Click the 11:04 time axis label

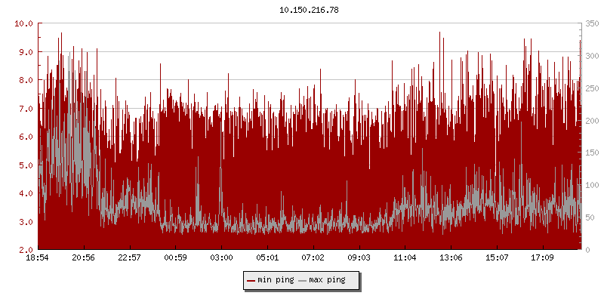pos(405,257)
